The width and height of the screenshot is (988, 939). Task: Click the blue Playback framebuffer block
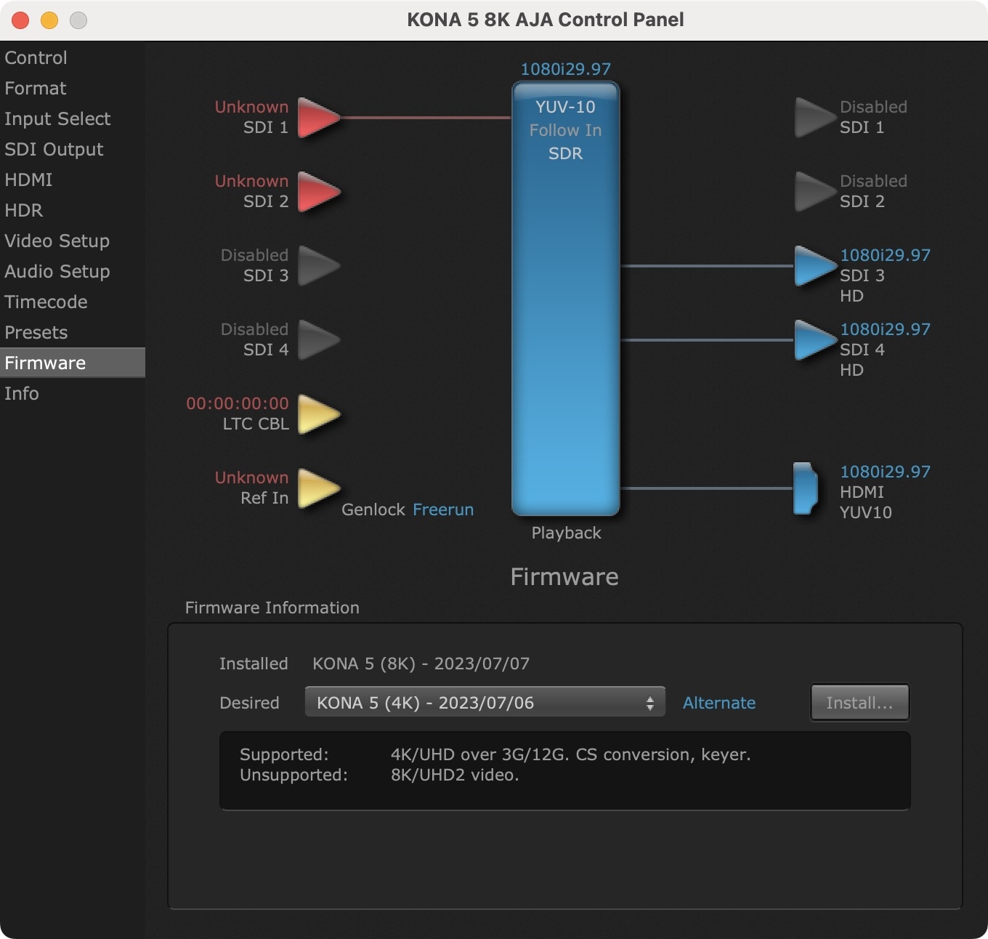[x=566, y=299]
